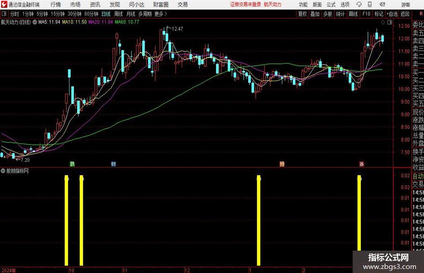Click the blue 财 info marker
The image size is (424, 273).
(x=114, y=164)
